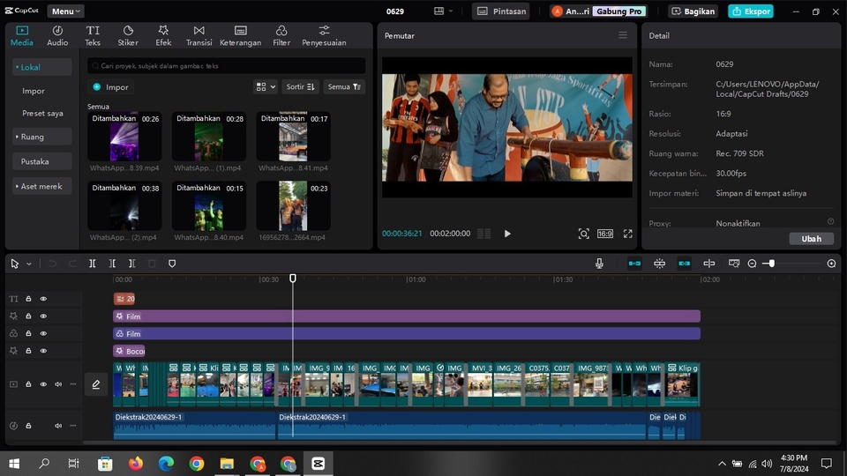
Task: Select the 00:23 media clip thumbnail
Action: [x=293, y=205]
